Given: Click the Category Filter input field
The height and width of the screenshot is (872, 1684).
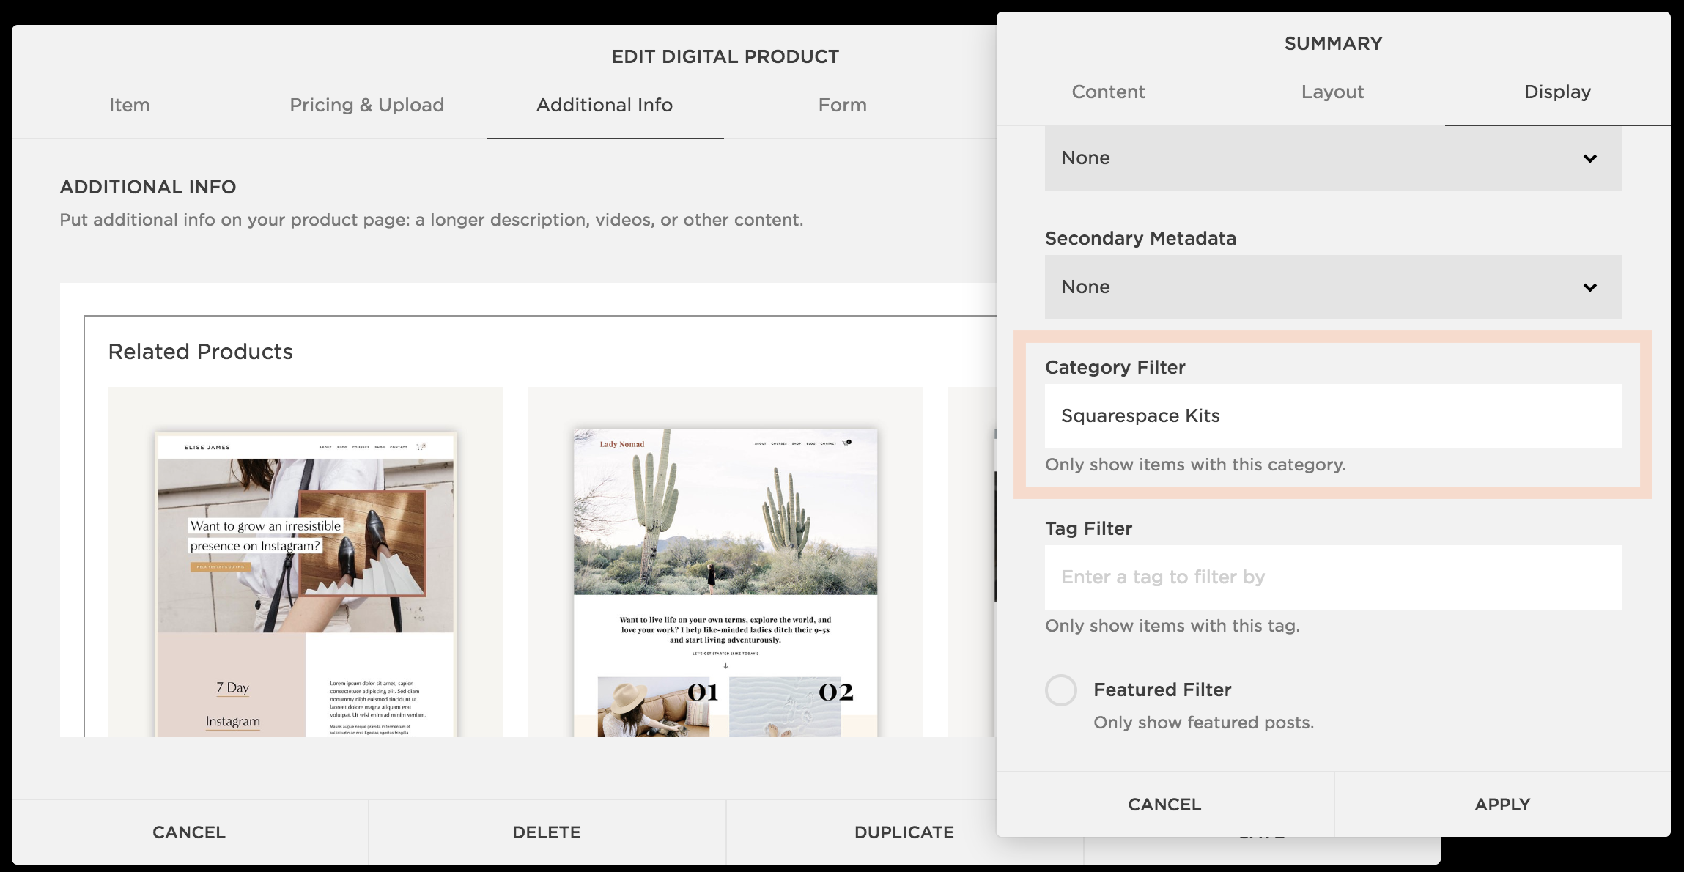Looking at the screenshot, I should coord(1332,416).
